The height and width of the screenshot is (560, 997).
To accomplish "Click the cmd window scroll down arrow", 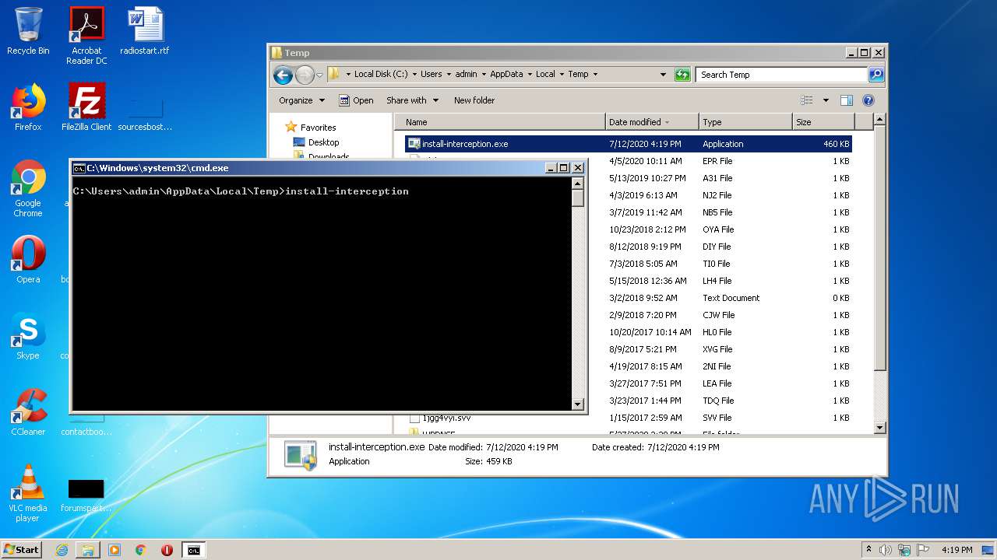I will tap(578, 404).
